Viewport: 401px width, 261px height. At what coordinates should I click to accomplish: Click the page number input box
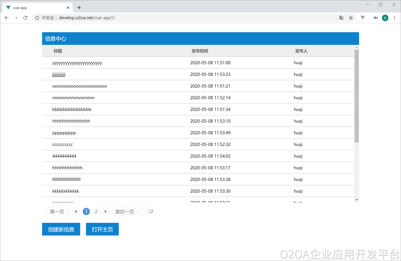(143, 211)
